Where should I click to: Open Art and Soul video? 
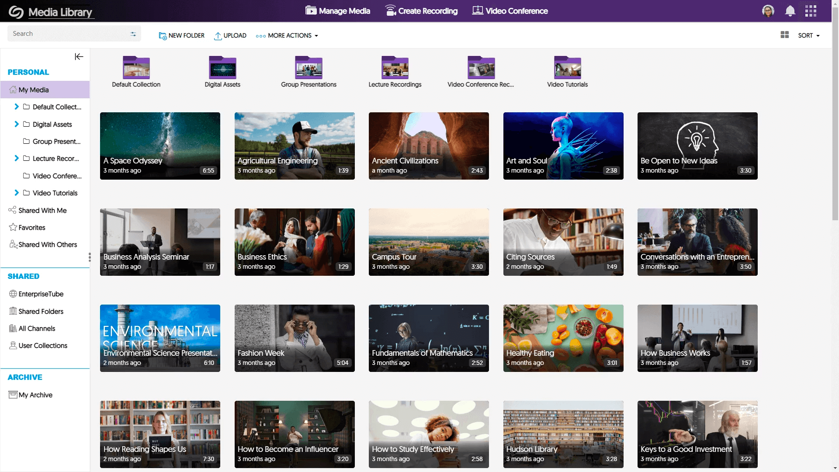tap(563, 146)
